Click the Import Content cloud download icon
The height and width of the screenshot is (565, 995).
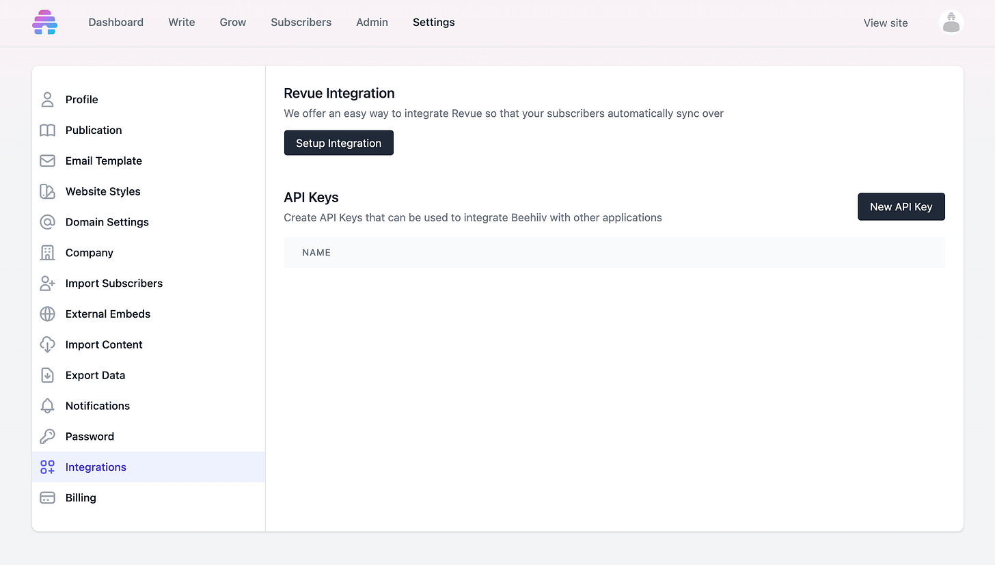click(x=47, y=345)
